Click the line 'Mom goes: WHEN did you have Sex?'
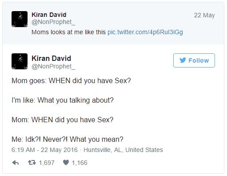The width and height of the screenshot is (227, 176). 71,81
